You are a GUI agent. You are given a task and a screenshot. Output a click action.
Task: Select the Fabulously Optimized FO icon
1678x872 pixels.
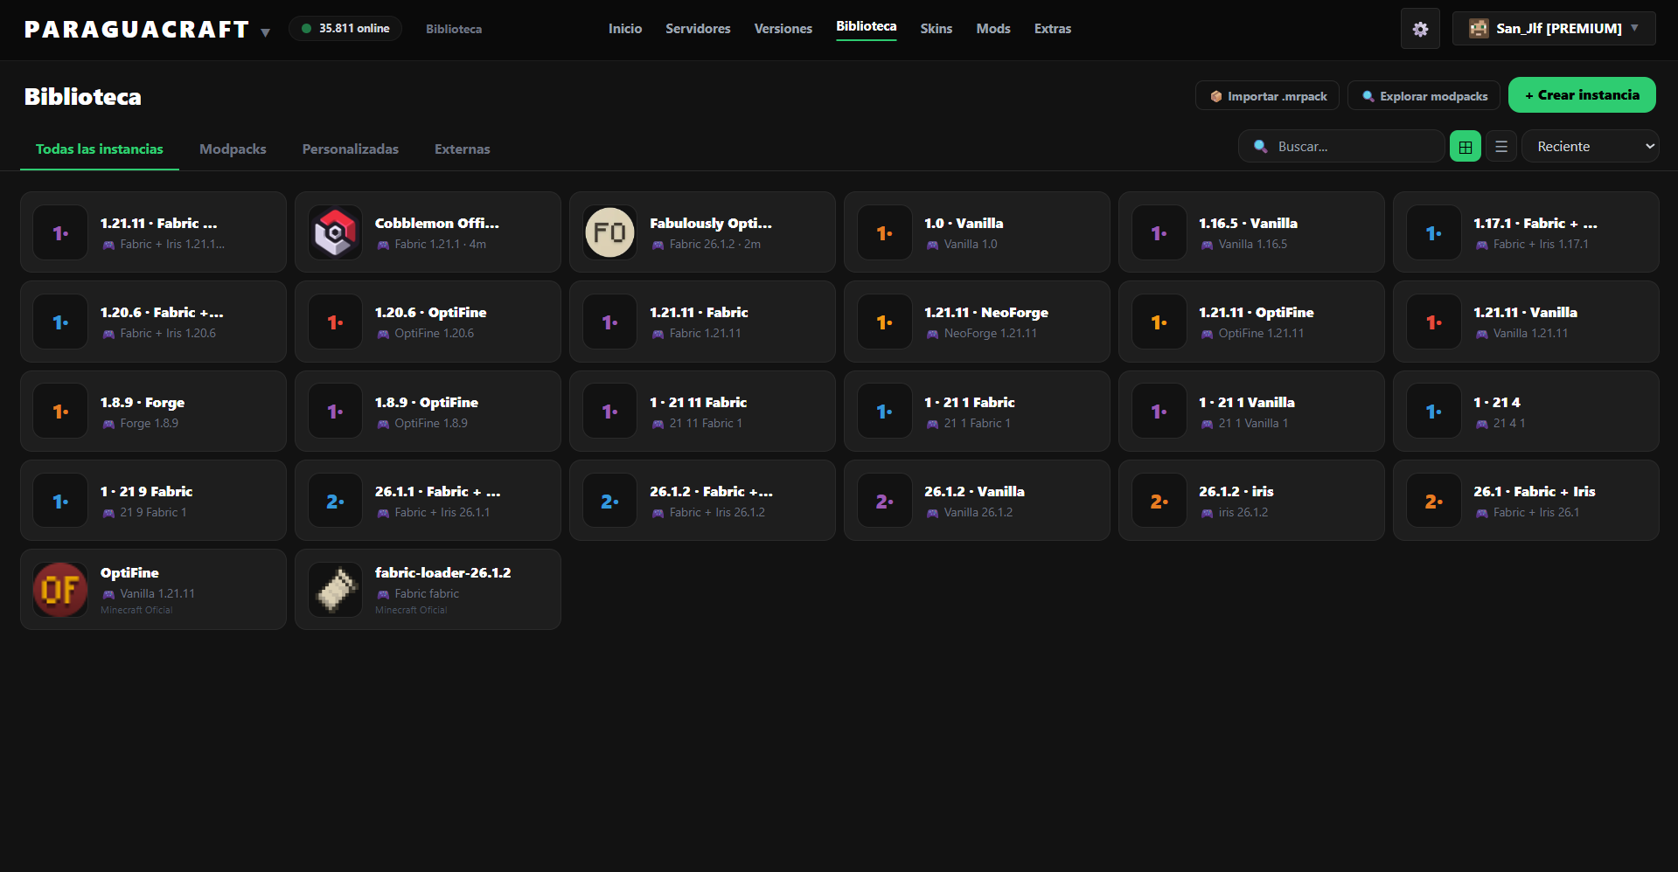(609, 232)
